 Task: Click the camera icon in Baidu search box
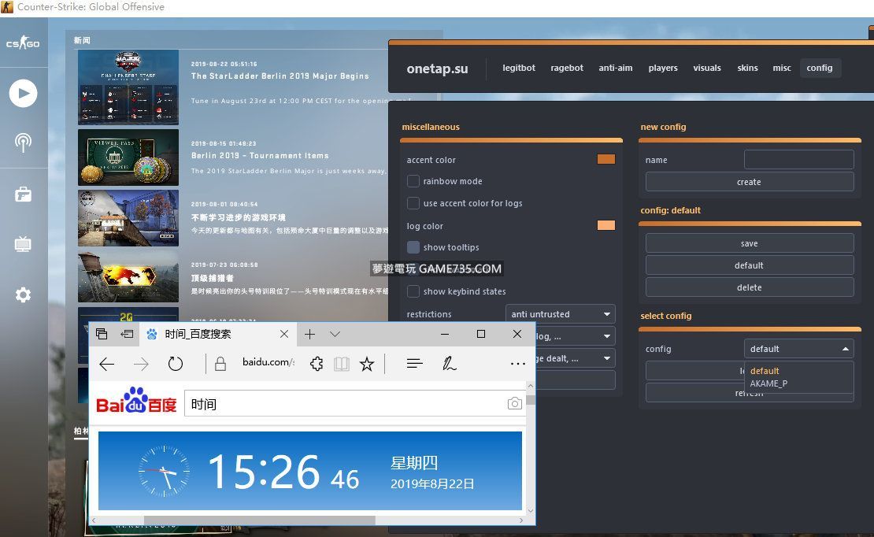(x=514, y=404)
